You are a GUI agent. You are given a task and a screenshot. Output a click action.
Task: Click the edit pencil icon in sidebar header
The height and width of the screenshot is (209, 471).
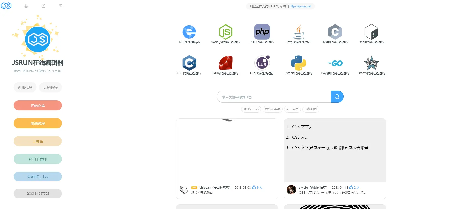click(43, 6)
